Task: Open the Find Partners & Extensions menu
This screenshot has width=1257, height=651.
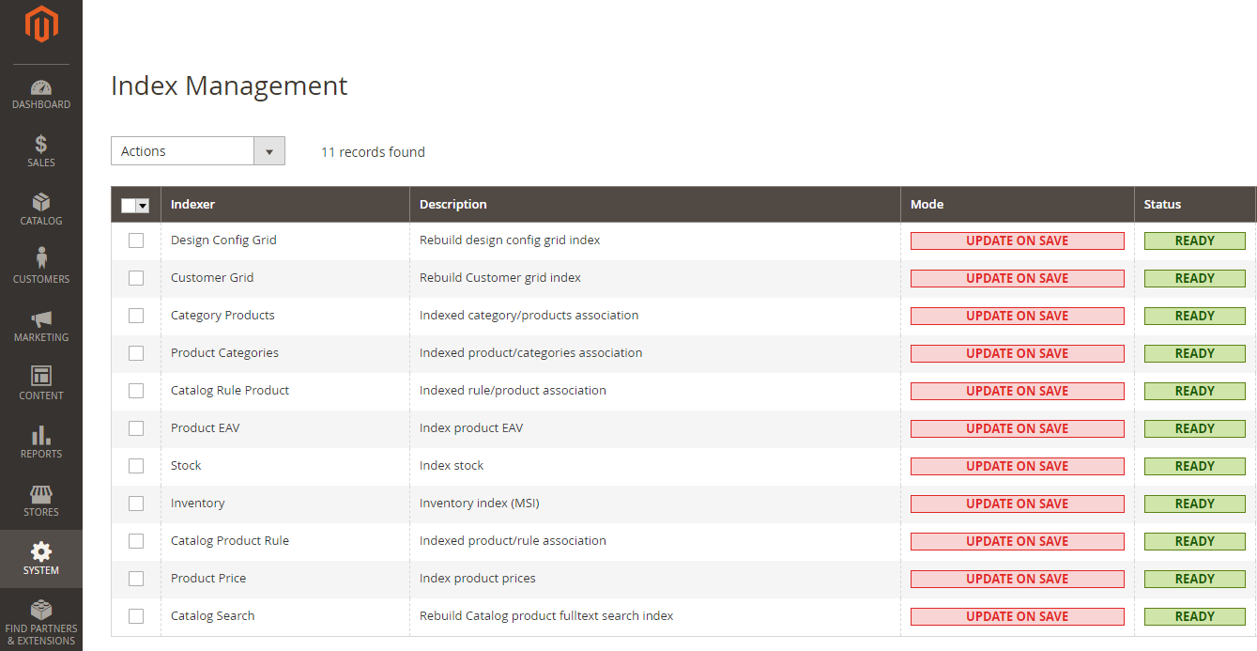Action: tap(40, 622)
